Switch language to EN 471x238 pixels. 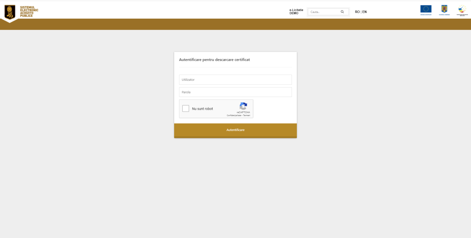[365, 12]
